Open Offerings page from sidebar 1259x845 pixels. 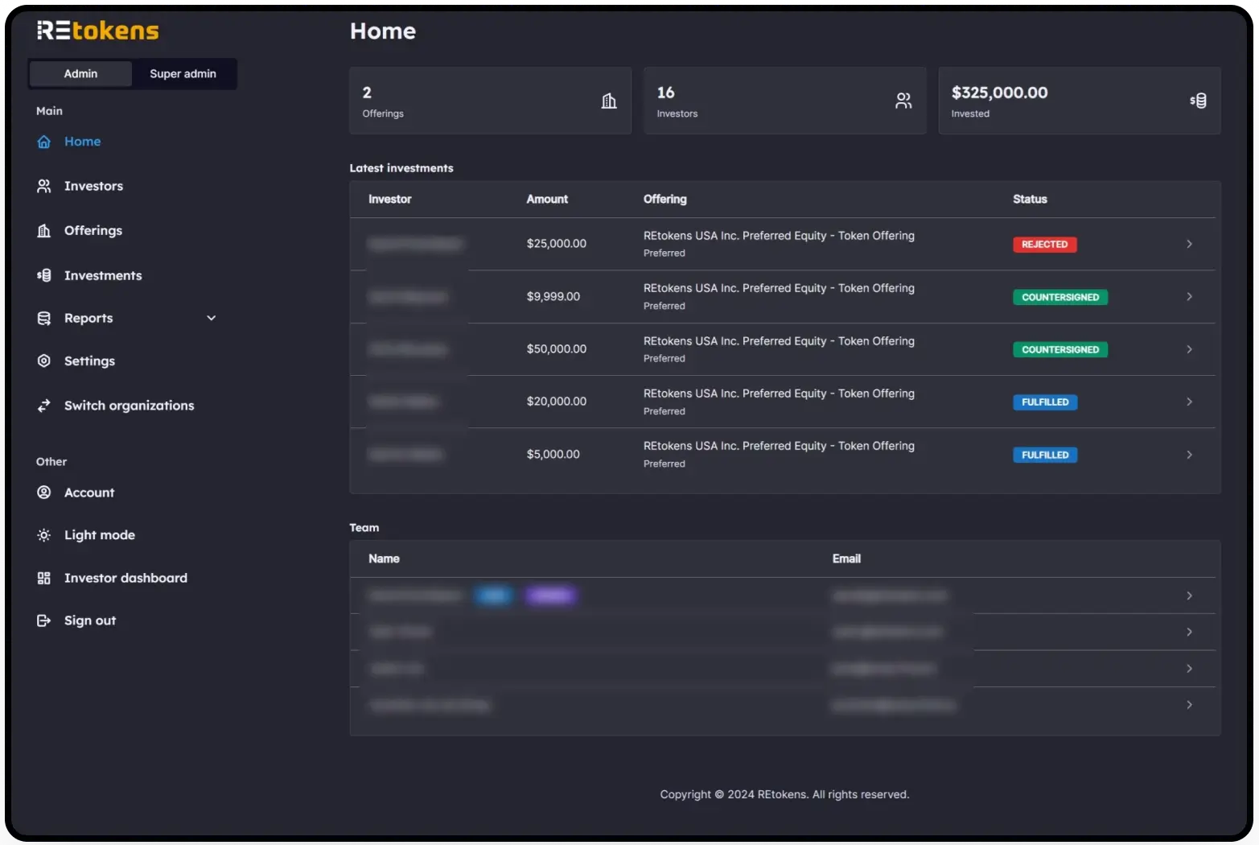click(x=93, y=231)
